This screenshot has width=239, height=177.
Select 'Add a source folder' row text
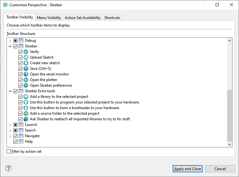(x=65, y=113)
